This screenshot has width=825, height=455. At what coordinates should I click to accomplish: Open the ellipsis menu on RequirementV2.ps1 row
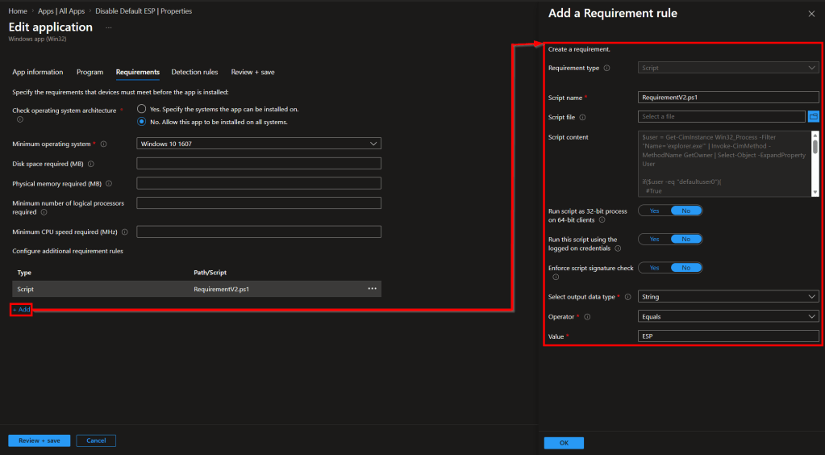point(372,289)
